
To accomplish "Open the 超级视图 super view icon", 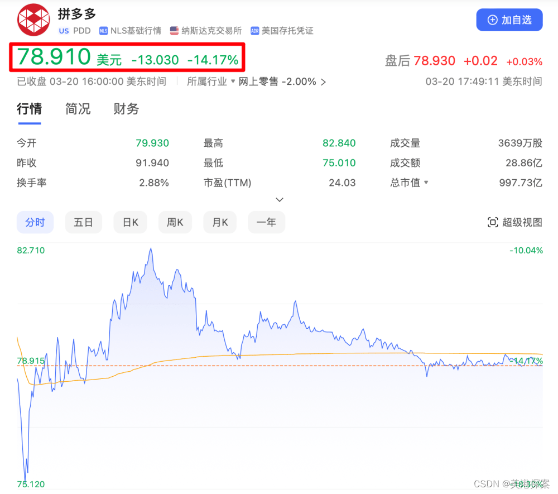I will point(493,223).
